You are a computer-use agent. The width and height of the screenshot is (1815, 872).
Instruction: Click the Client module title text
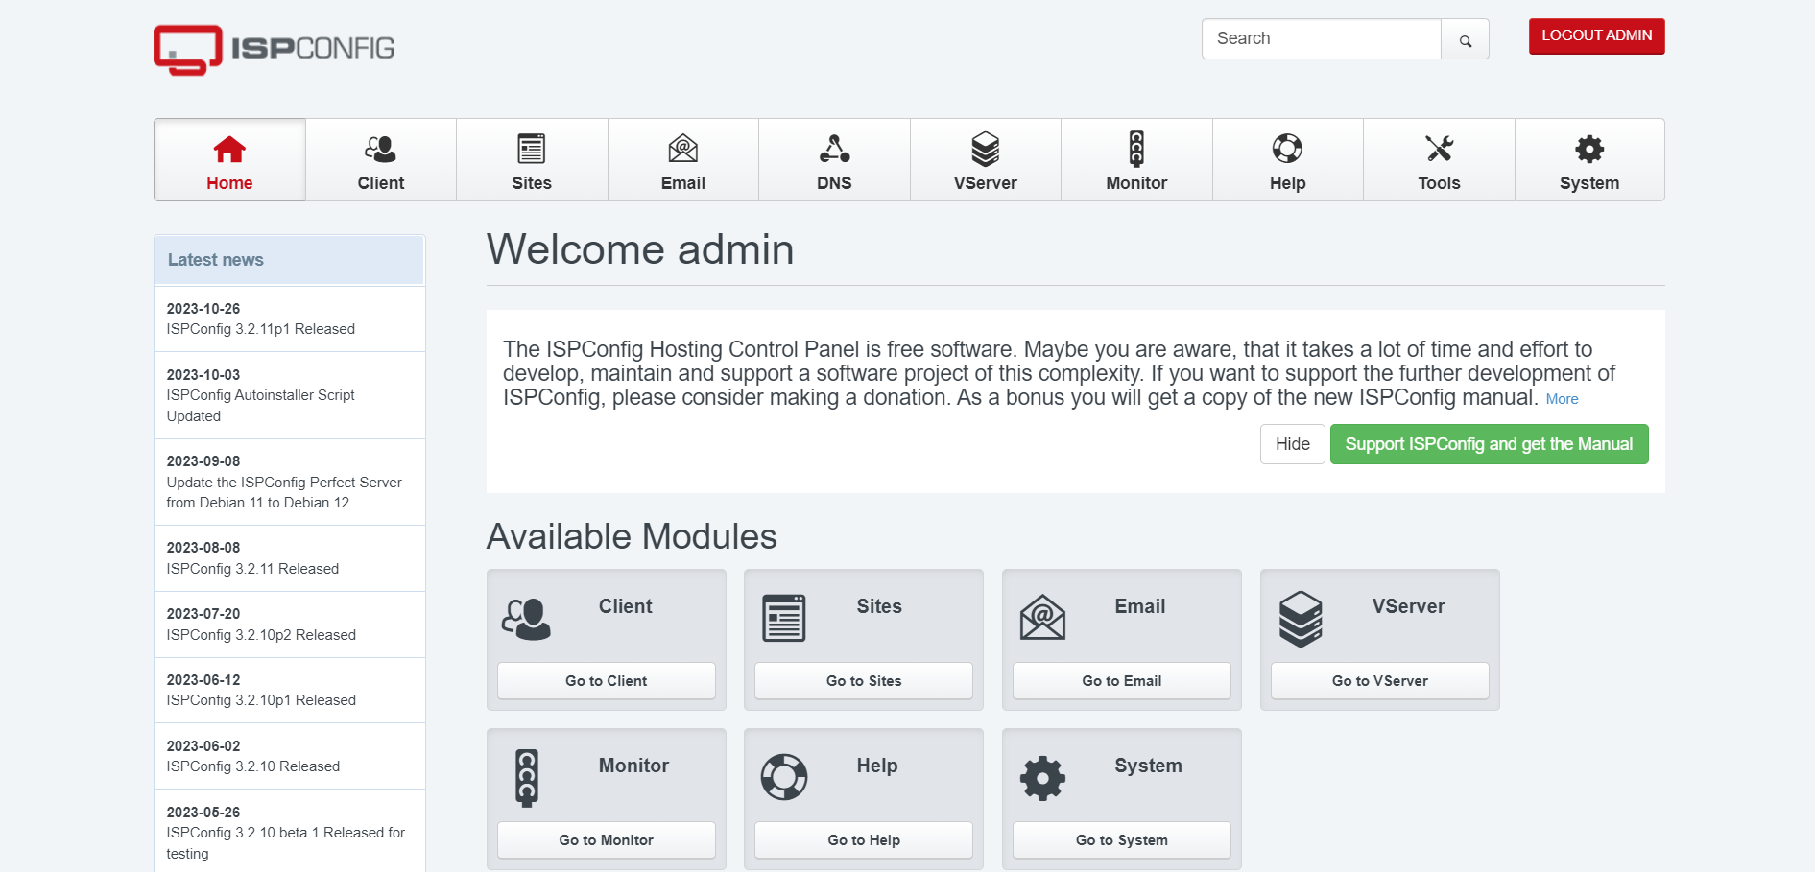click(x=626, y=606)
